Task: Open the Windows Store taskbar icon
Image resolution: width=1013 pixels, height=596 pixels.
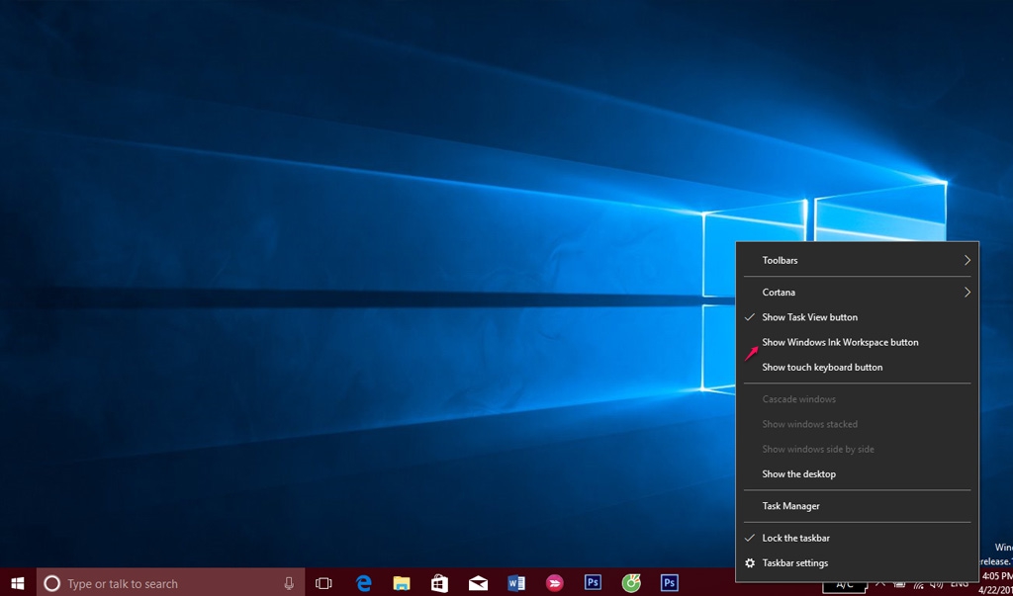Action: click(x=439, y=583)
